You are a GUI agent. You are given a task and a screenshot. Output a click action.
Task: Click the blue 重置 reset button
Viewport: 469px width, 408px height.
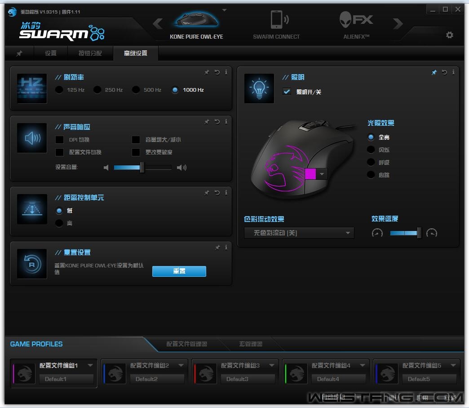179,271
